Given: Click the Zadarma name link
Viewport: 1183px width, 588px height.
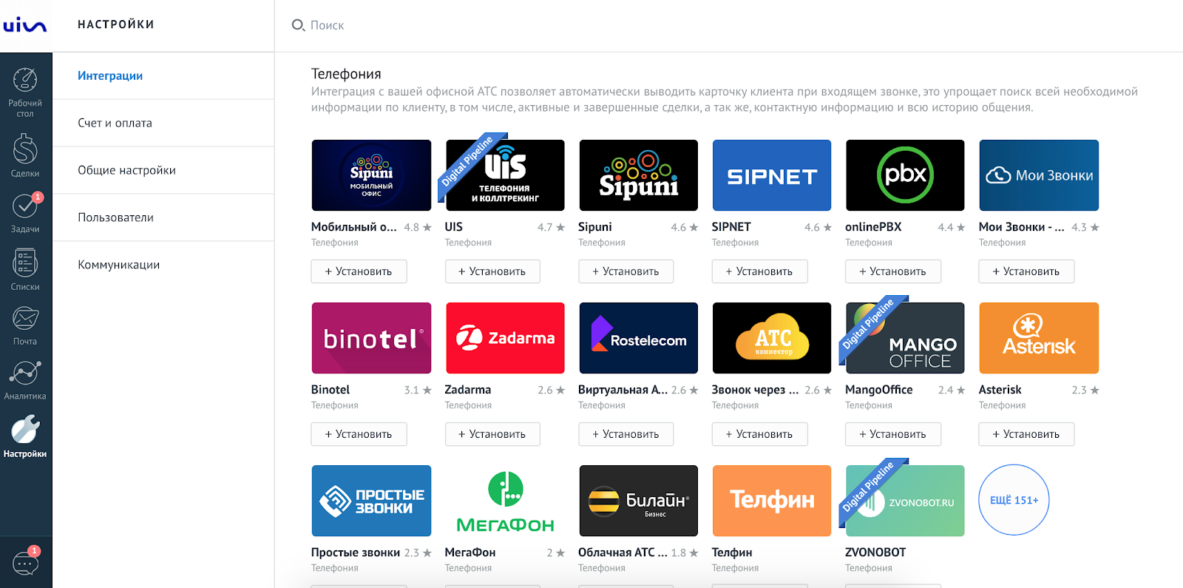Looking at the screenshot, I should tap(467, 390).
